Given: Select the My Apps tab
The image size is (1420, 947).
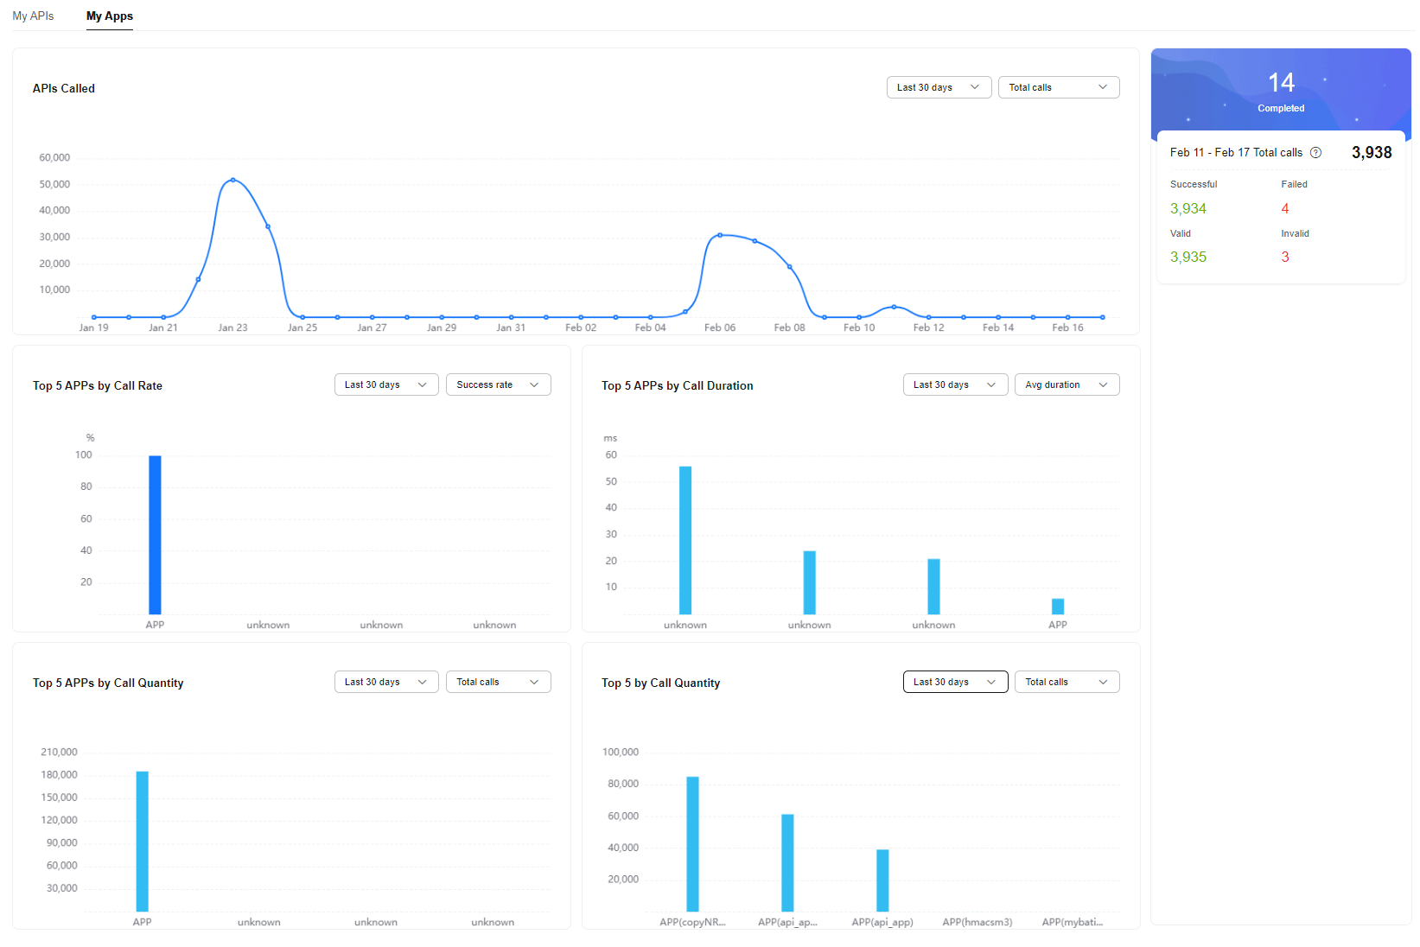Looking at the screenshot, I should click(110, 16).
